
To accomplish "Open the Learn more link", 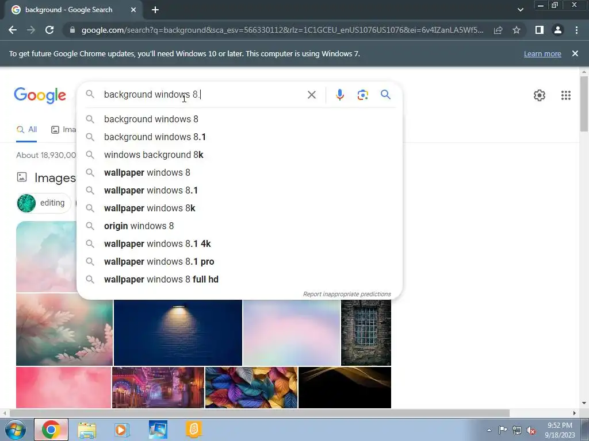I will pyautogui.click(x=542, y=53).
